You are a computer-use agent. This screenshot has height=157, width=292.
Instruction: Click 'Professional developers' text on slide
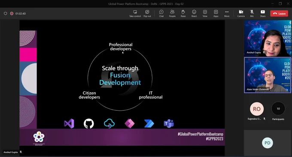[x=121, y=47]
